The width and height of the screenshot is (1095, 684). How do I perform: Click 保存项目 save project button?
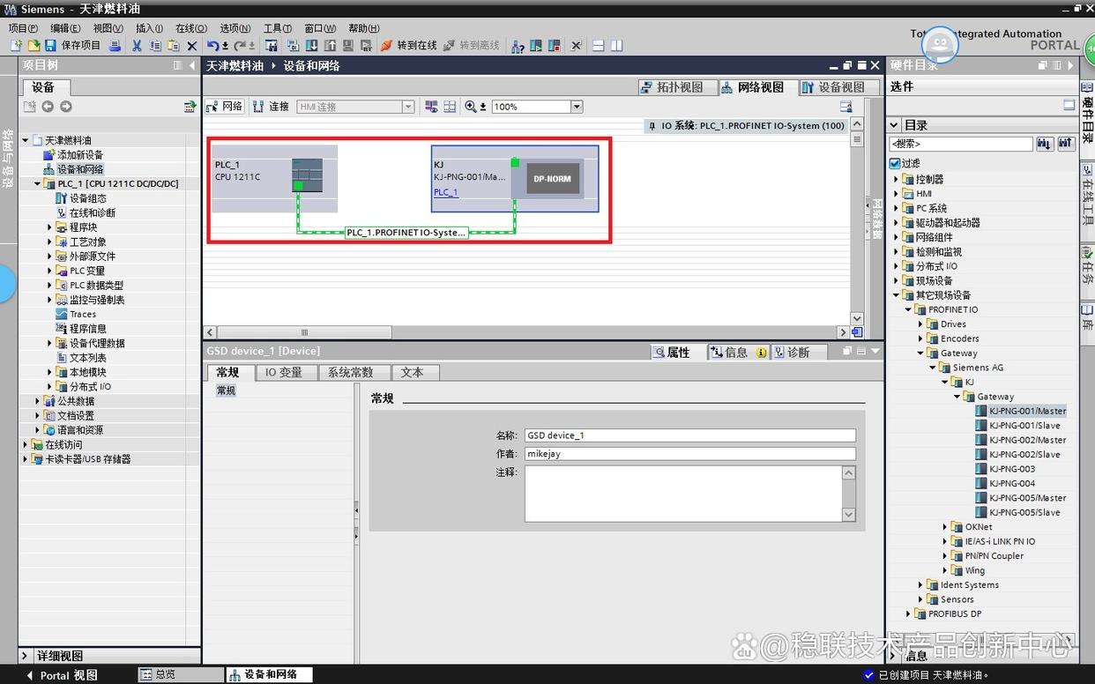73,46
